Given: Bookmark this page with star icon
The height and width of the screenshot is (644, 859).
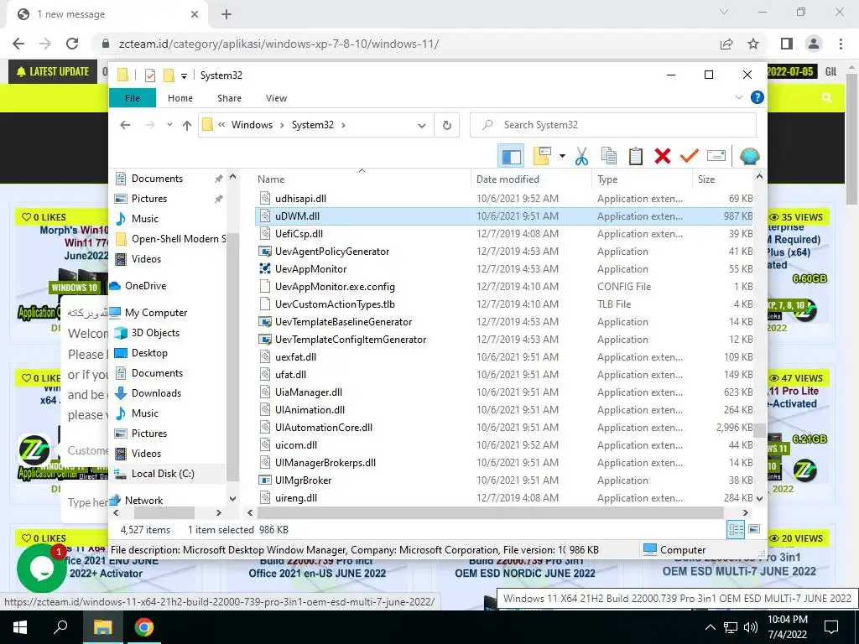Looking at the screenshot, I should 753,44.
